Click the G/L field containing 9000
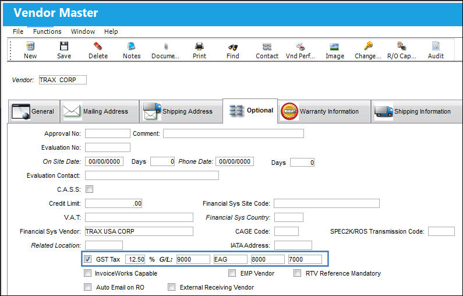This screenshot has width=463, height=296. [x=193, y=259]
